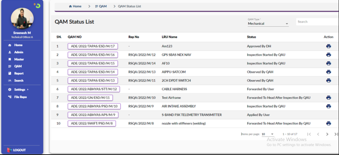Change items per page dropdown

[268, 134]
